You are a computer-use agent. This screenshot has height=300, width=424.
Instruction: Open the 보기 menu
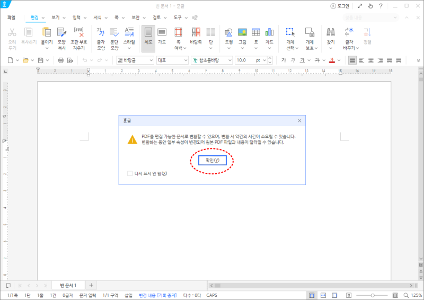click(x=56, y=17)
